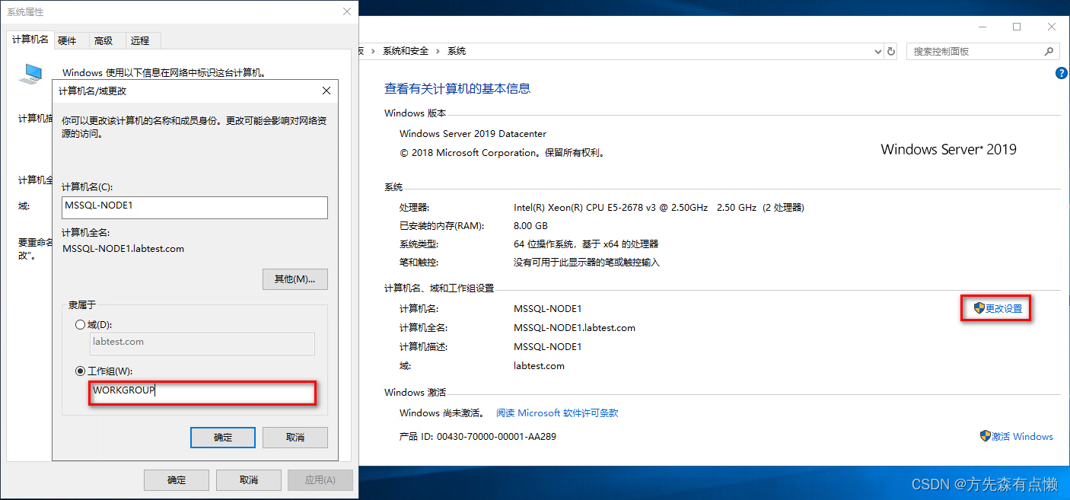Click the WORKGROUP workgroup field
This screenshot has height=500, width=1070.
202,393
